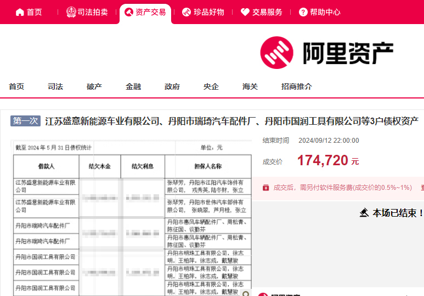Click the 司法拍卖 emblem icon

71,12
